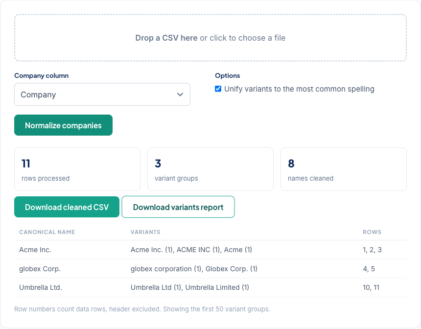Open the Company column dropdown
The image size is (421, 329).
tap(102, 94)
